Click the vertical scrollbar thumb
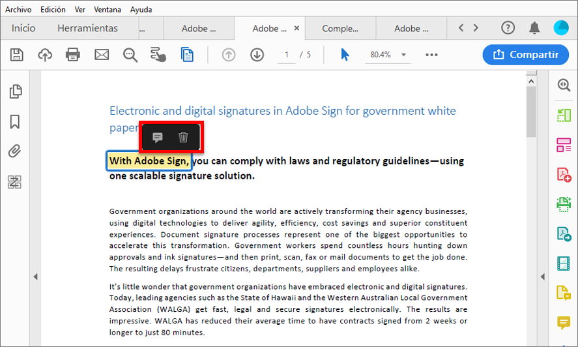The image size is (578, 347). pyautogui.click(x=531, y=112)
